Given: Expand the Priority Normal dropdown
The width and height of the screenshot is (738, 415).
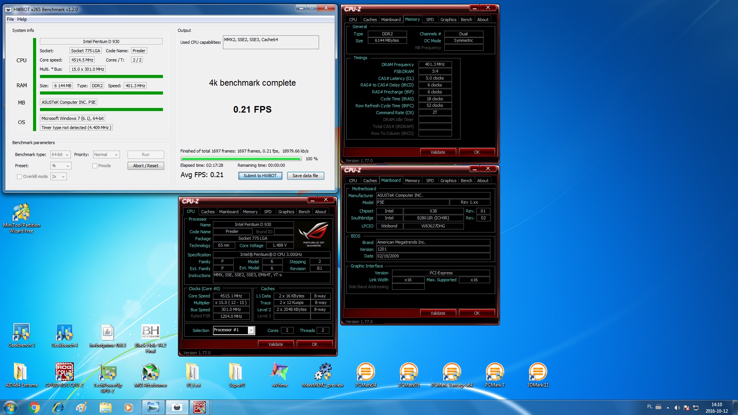Looking at the screenshot, I should click(x=106, y=154).
